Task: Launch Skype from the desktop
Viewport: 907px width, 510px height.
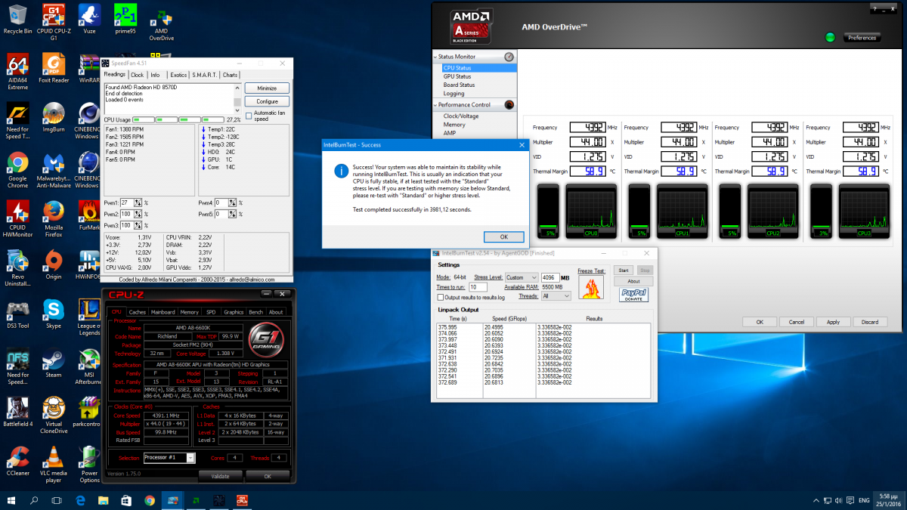Action: (54, 314)
